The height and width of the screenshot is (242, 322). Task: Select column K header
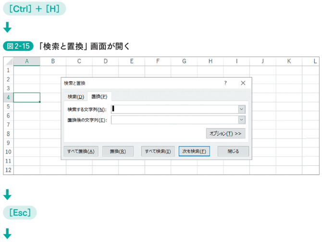[x=289, y=61]
